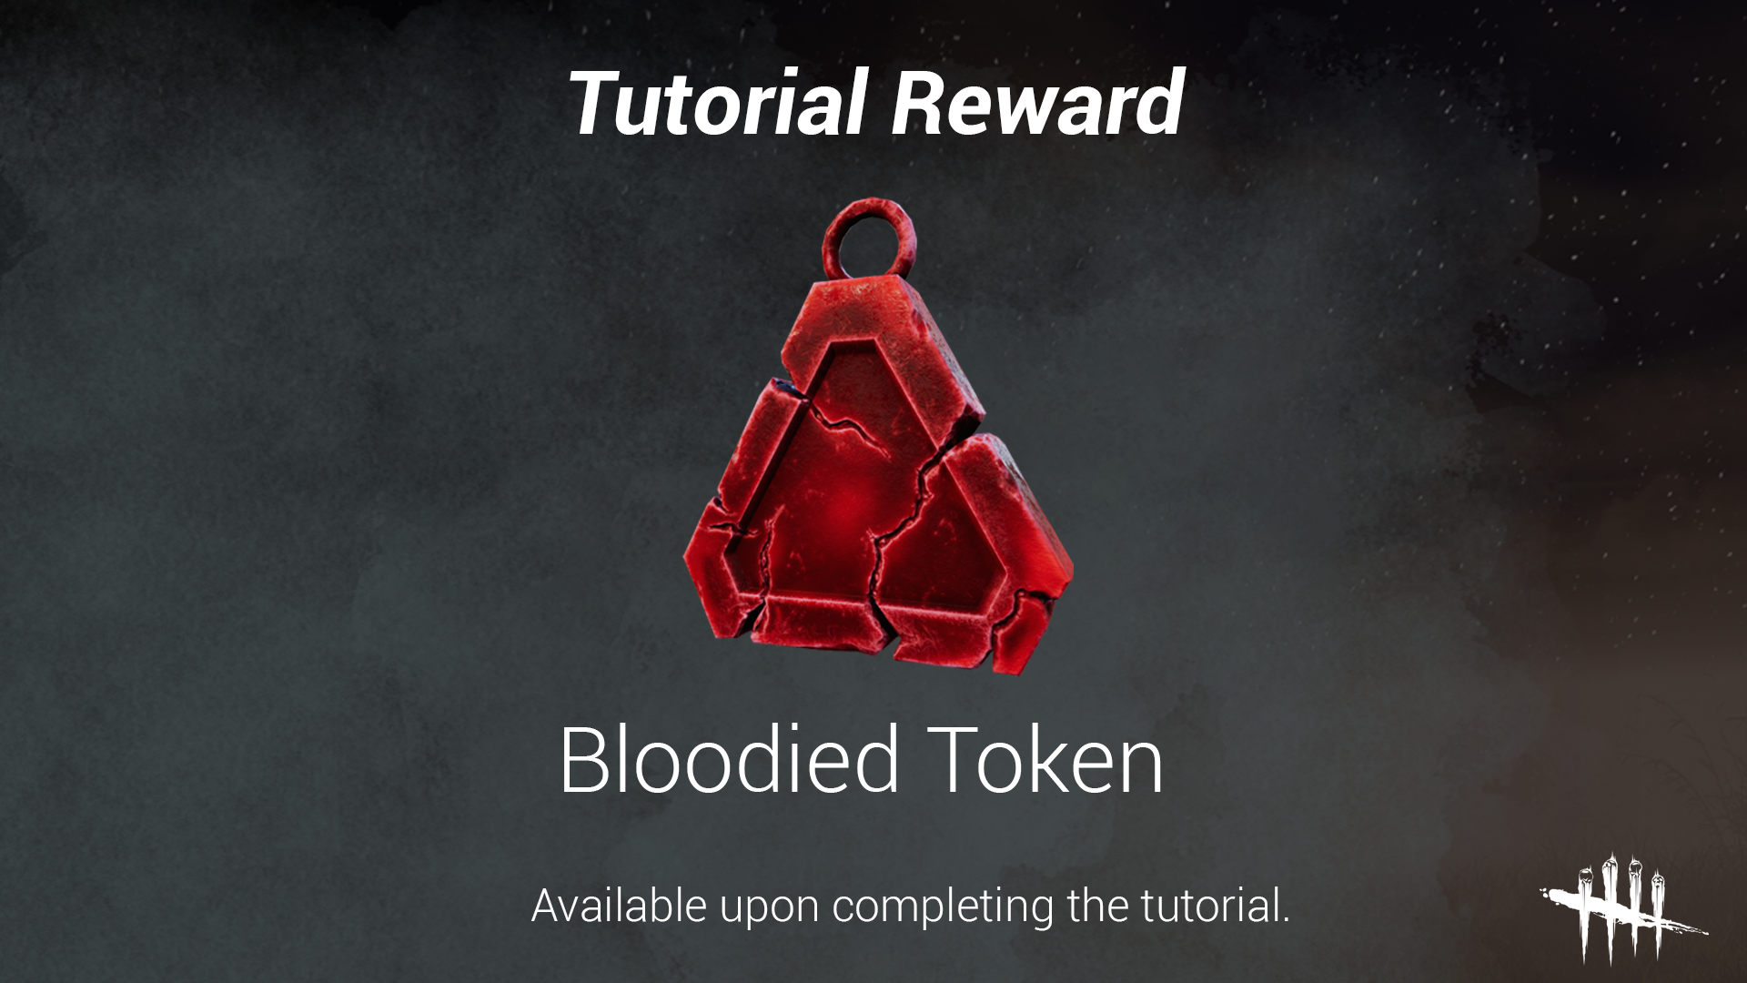This screenshot has height=983, width=1747.
Task: Click the Tutorial Reward heading
Action: (x=875, y=102)
